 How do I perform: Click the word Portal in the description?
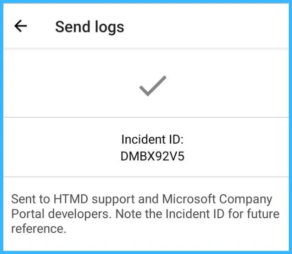tap(28, 214)
